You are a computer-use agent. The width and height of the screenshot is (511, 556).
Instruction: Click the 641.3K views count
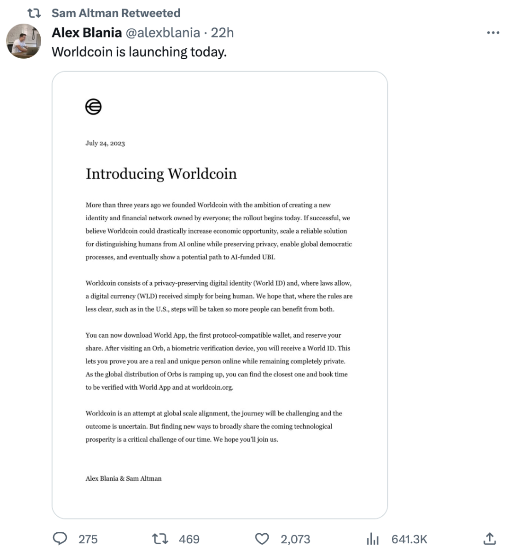tap(409, 539)
